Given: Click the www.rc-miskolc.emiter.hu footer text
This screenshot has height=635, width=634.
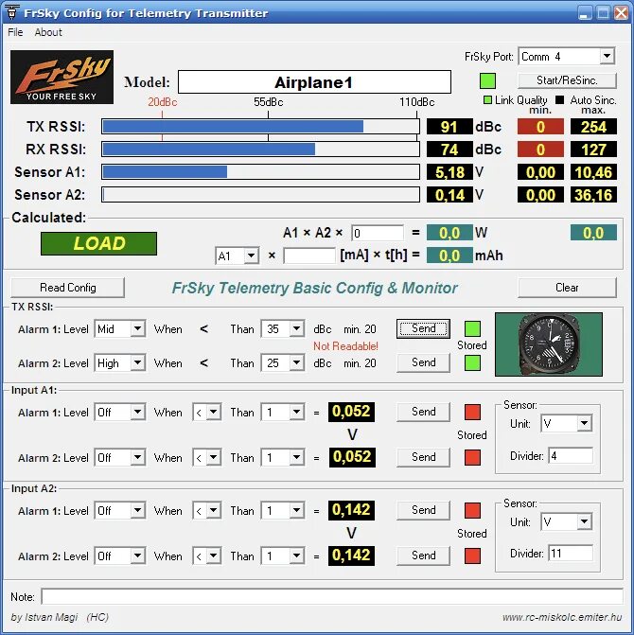Looking at the screenshot, I should click(562, 617).
